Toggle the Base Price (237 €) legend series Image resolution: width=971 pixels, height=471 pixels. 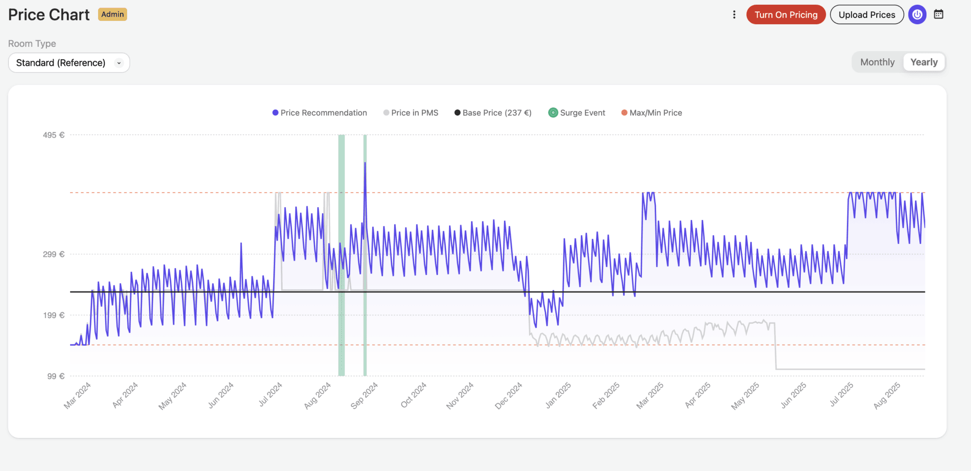[x=493, y=113]
